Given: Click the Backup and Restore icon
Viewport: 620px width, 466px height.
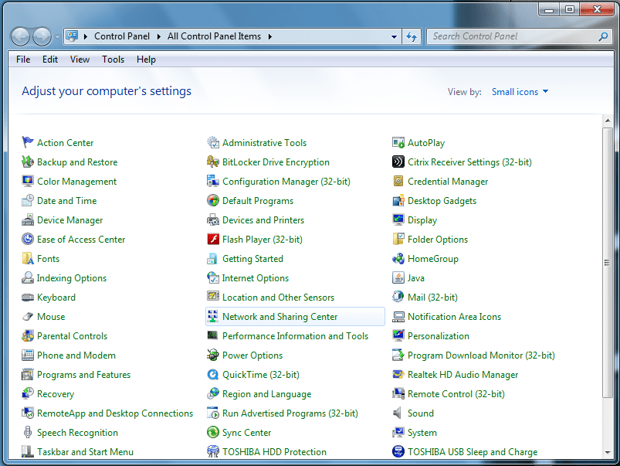Looking at the screenshot, I should (x=28, y=162).
